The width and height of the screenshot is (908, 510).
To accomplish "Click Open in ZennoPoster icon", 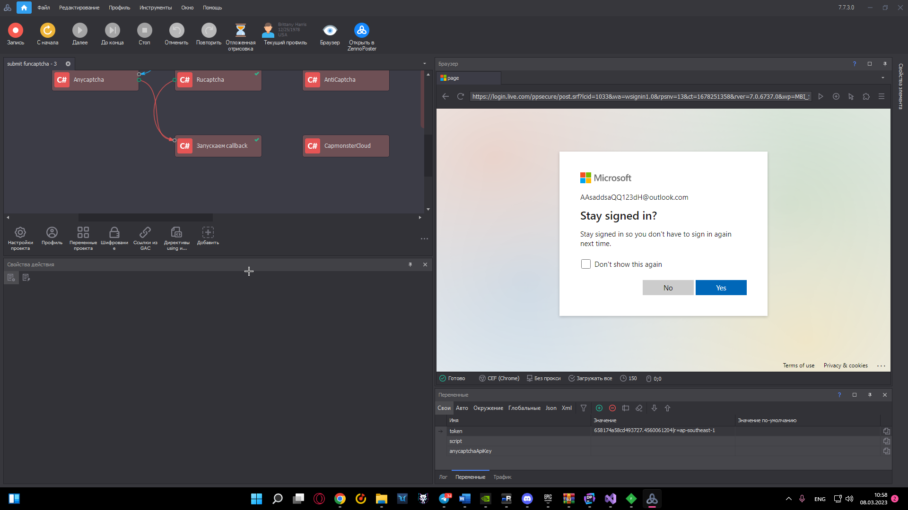I will click(x=362, y=31).
